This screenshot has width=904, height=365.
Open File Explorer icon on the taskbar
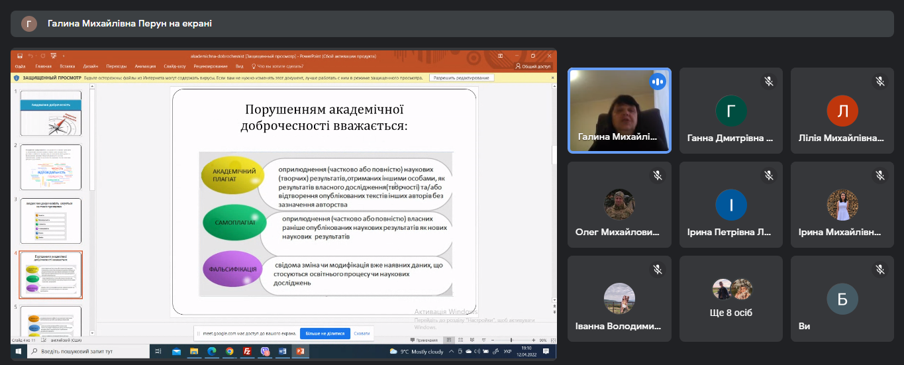pos(194,351)
